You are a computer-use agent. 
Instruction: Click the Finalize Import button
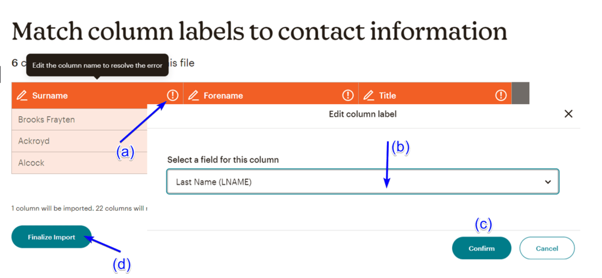(52, 237)
